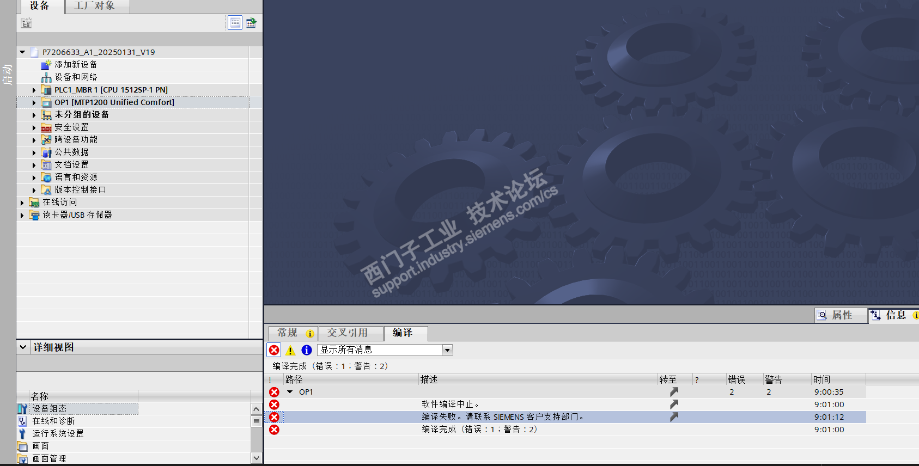919x466 pixels.
Task: Click the Devices & networks (设备和网络) icon
Action: 46,77
